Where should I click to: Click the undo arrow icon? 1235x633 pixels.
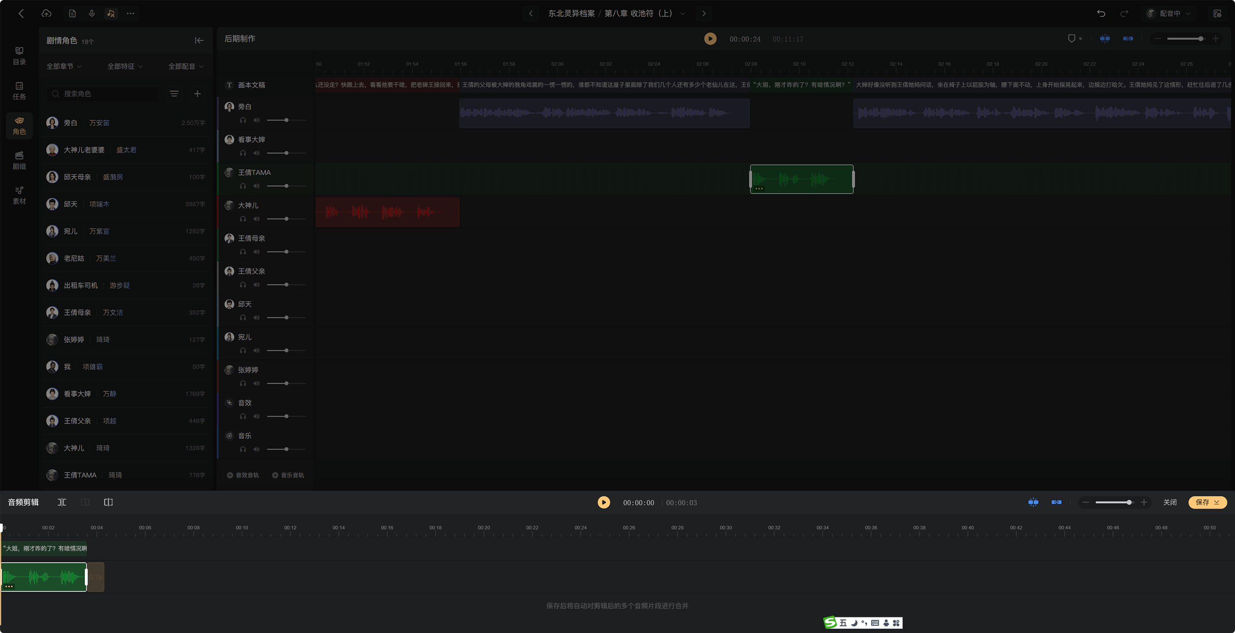pyautogui.click(x=1101, y=13)
